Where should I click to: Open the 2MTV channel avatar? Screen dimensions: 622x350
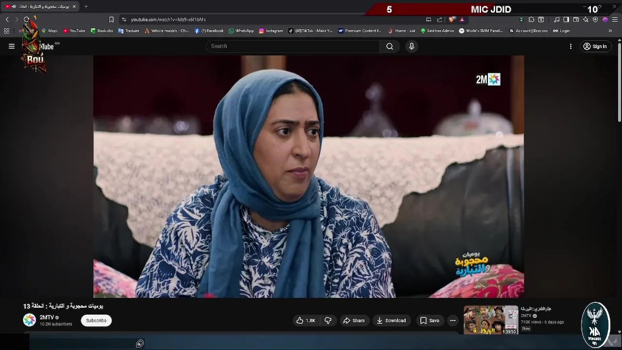(x=30, y=320)
